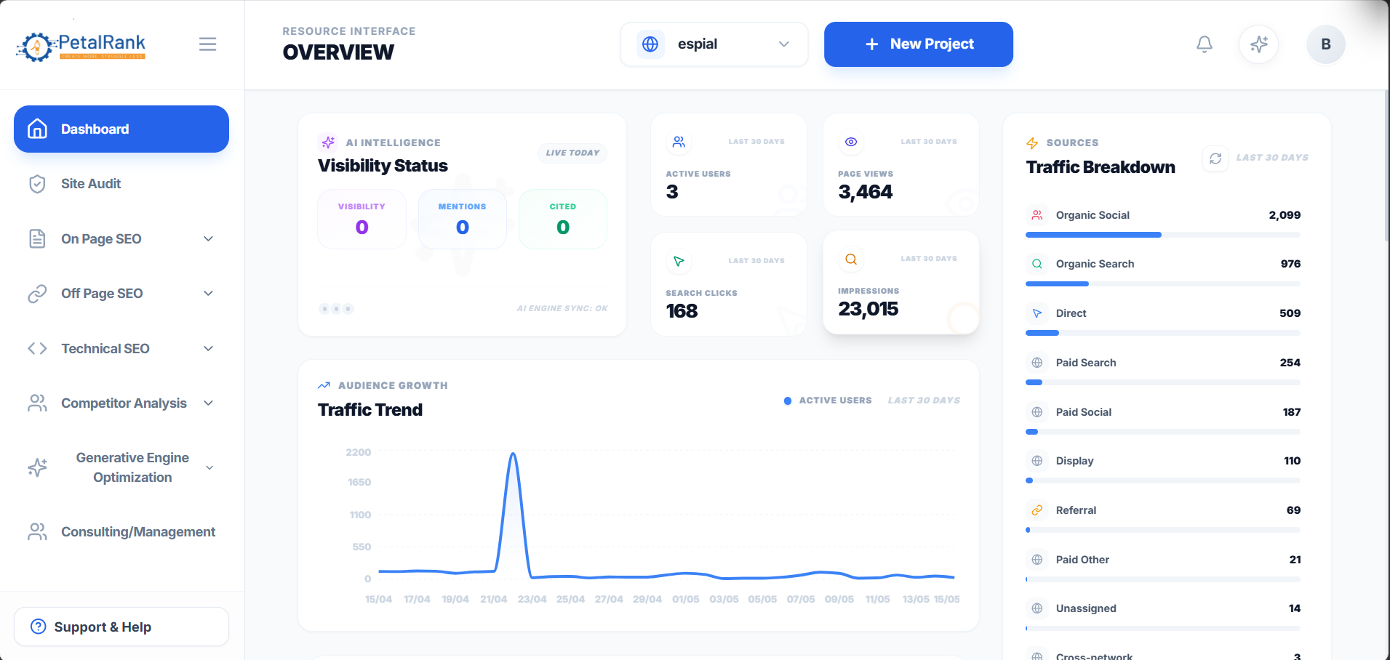Expand the Technical SEO submenu chevron

(209, 349)
